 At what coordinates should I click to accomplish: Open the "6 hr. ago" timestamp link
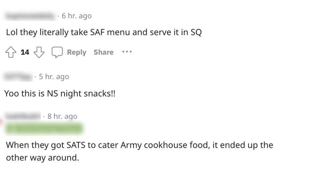[77, 16]
